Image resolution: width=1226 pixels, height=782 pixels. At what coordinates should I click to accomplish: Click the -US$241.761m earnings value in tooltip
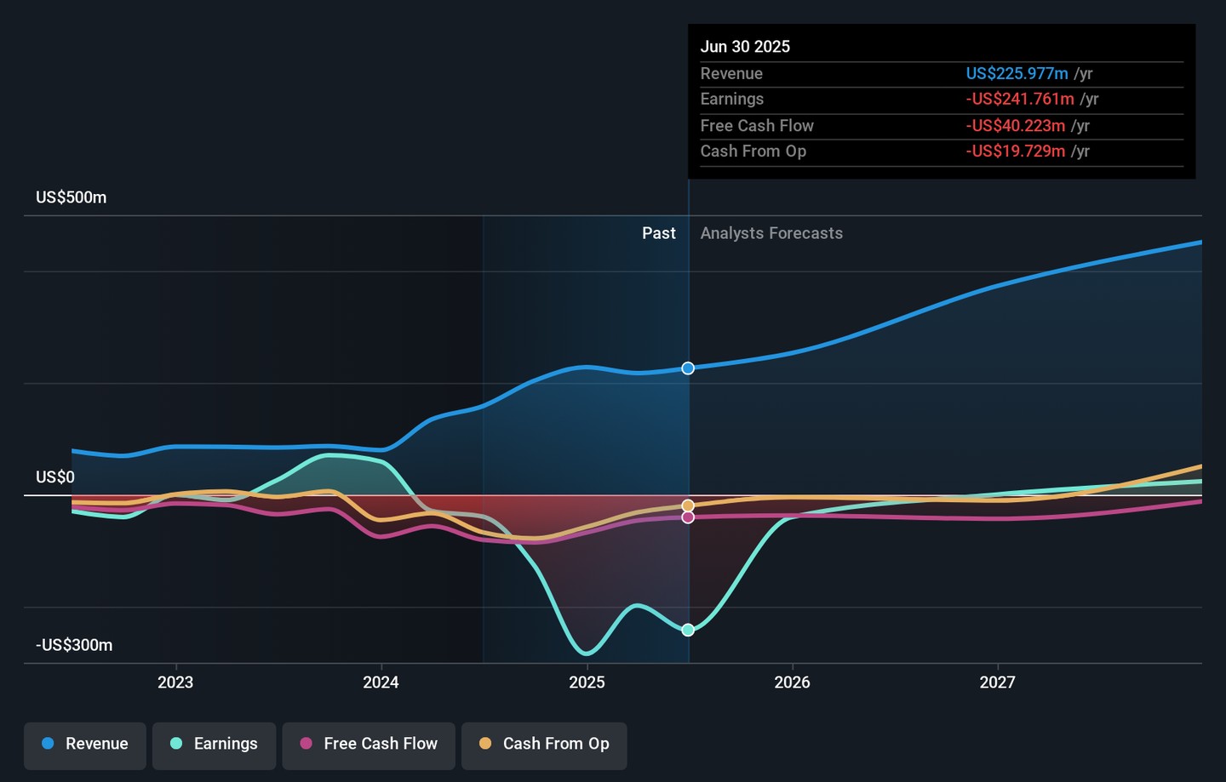coord(1019,100)
